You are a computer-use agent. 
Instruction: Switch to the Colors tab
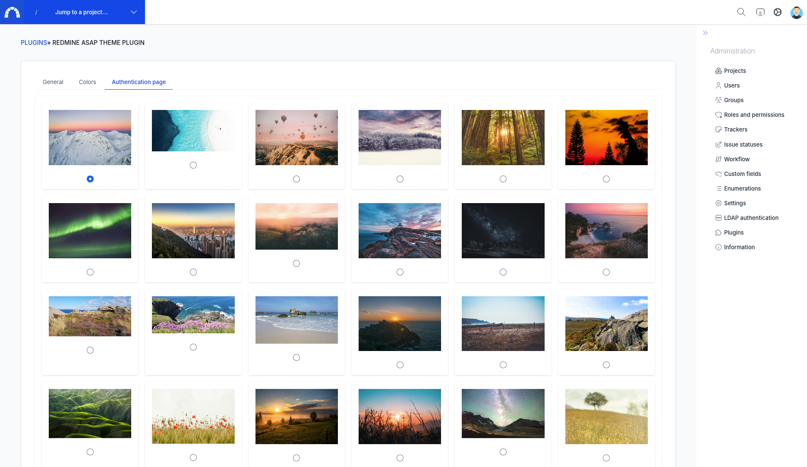point(87,82)
